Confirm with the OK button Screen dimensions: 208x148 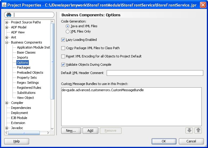(x=164, y=141)
